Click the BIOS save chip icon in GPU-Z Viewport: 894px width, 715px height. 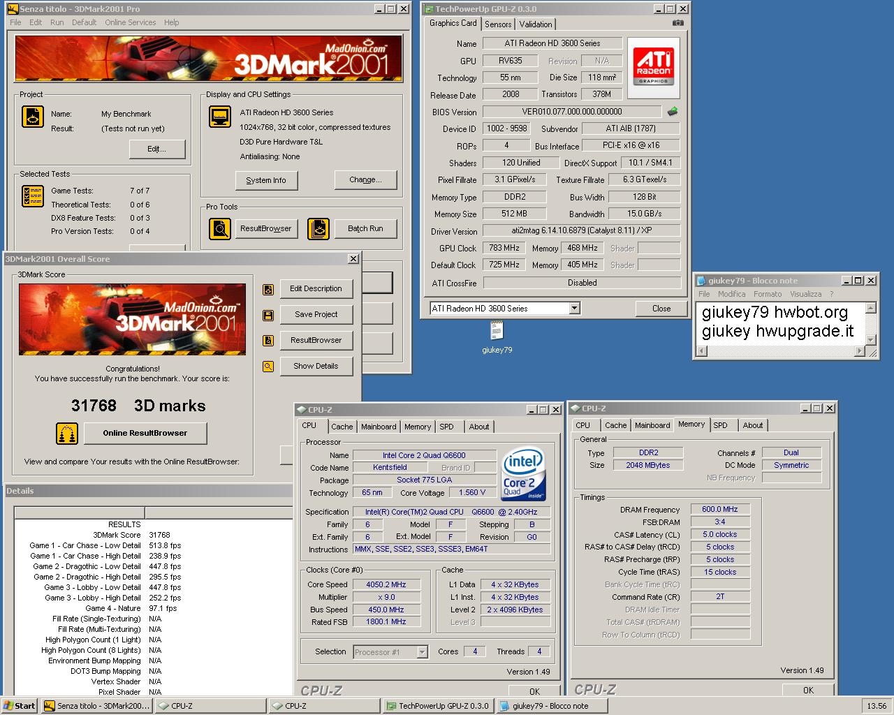pos(672,112)
